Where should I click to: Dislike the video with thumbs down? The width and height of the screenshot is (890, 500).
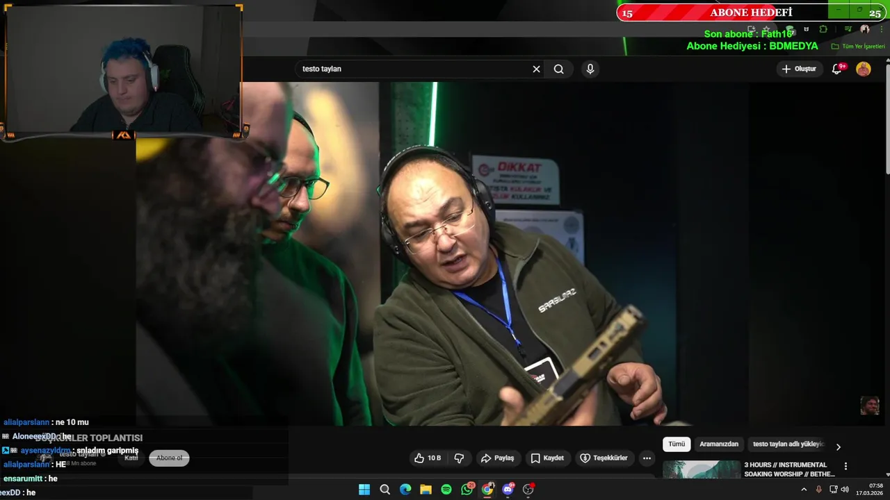point(459,458)
